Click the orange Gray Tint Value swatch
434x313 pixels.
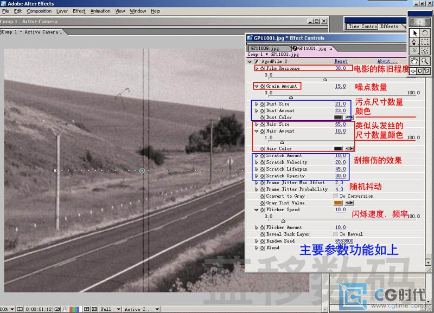point(338,203)
